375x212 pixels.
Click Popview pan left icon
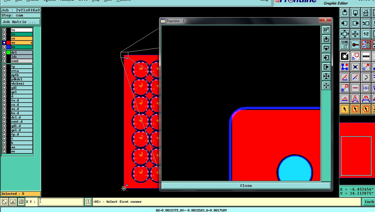326,58
